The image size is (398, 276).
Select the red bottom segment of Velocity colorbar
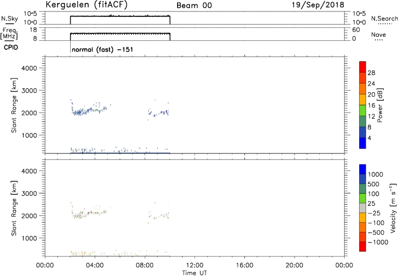tap(363, 247)
